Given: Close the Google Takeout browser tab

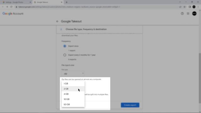Looking at the screenshot, I should 62,2.
